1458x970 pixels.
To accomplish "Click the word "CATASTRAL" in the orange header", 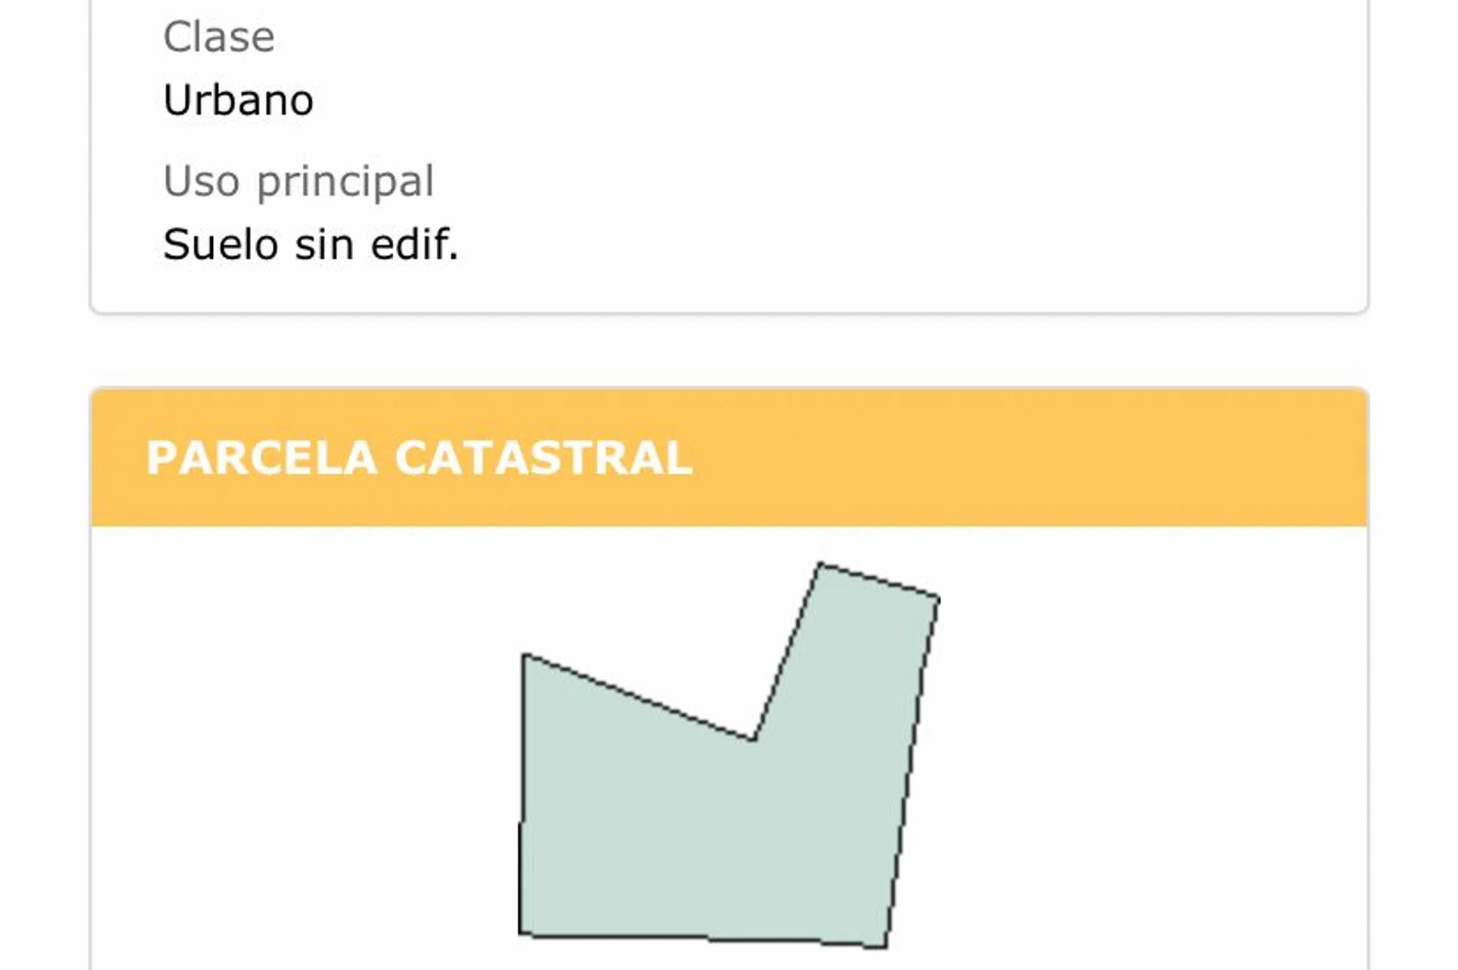I will 543,458.
